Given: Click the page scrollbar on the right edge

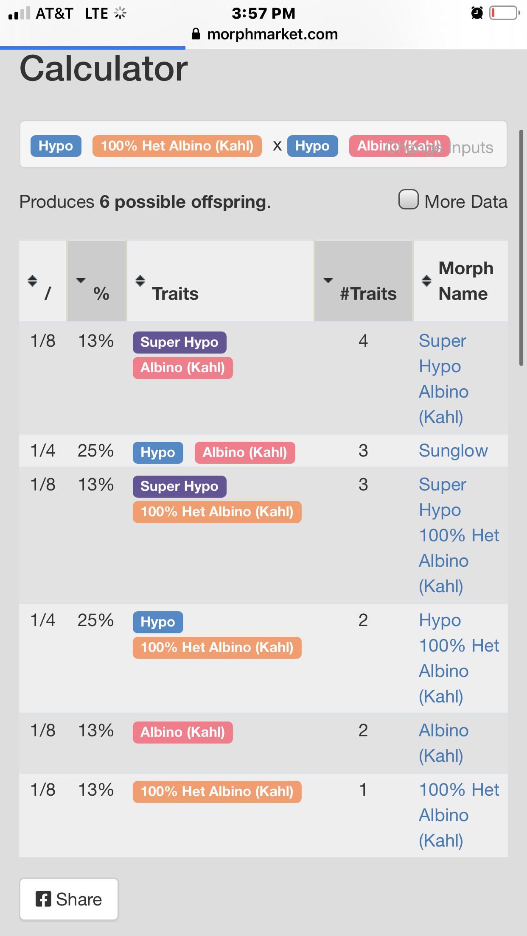Looking at the screenshot, I should point(521,248).
